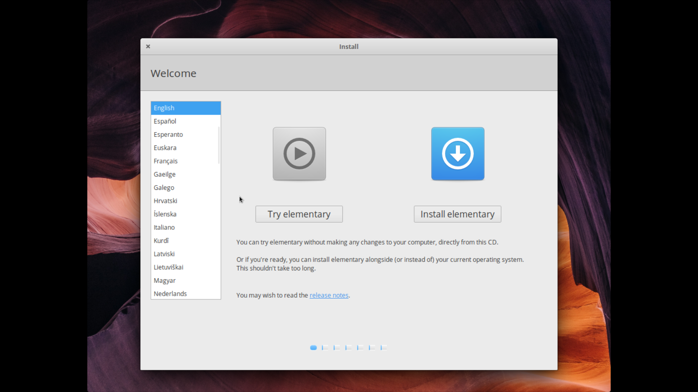
Task: Click the Install elementary icon
Action: tap(458, 153)
